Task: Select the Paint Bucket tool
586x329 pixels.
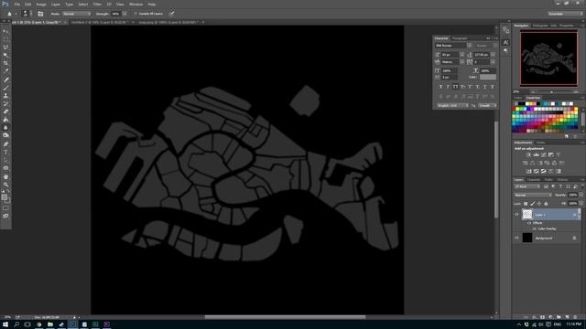Action: (x=5, y=120)
